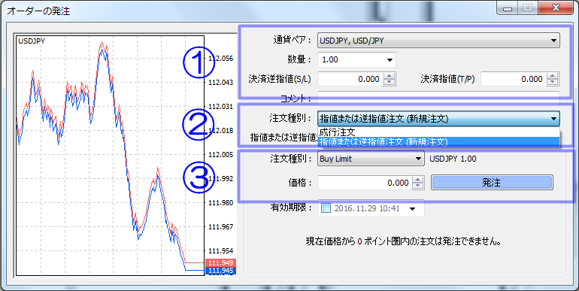Increase the 決済指値(T/P) value with up arrow
Image resolution: width=579 pixels, height=291 pixels.
553,76
